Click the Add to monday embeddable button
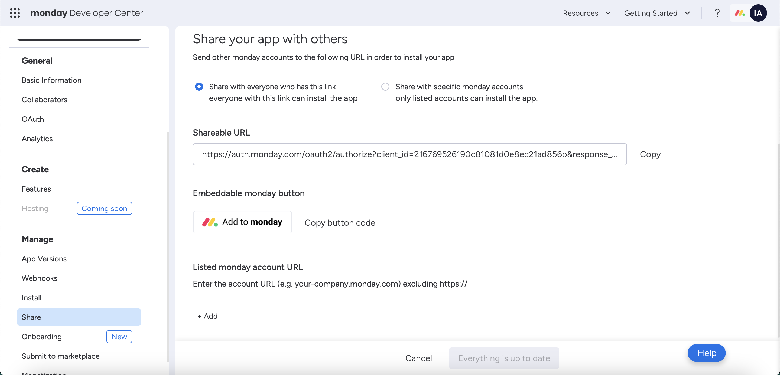780x375 pixels. 242,222
